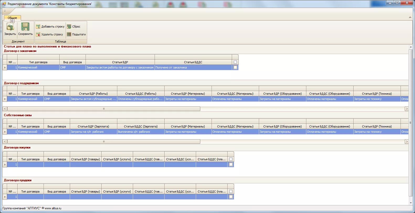Select cell 'Получено от заказчика'

193,67
